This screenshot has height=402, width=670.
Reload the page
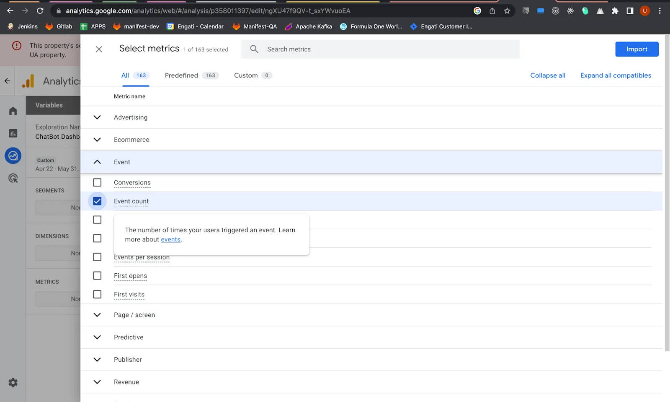pos(40,11)
